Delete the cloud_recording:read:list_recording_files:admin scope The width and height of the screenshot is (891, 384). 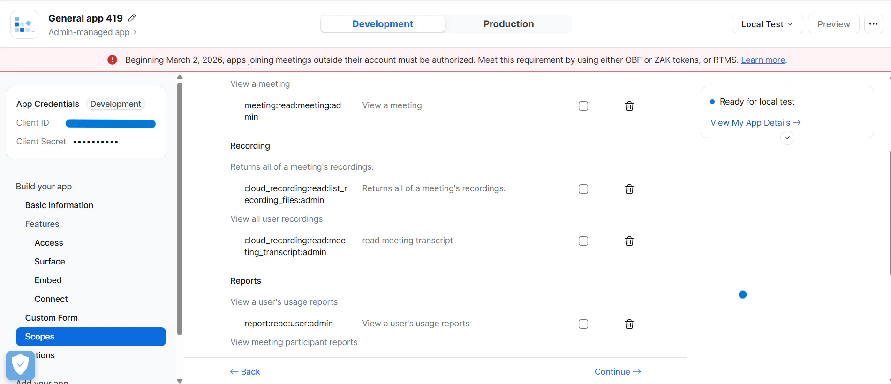[629, 189]
